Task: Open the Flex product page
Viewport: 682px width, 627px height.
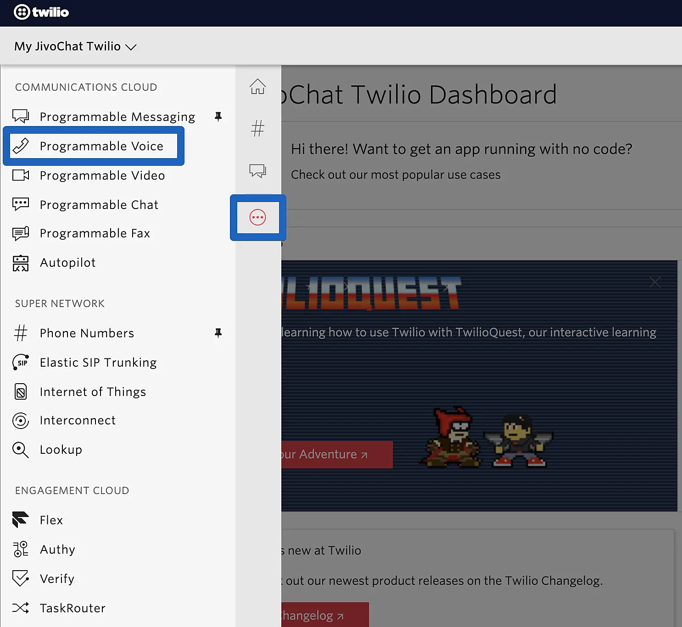Action: (x=51, y=520)
